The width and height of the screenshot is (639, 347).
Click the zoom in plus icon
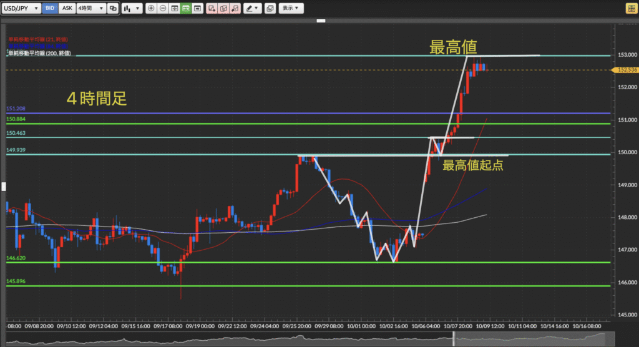[151, 9]
